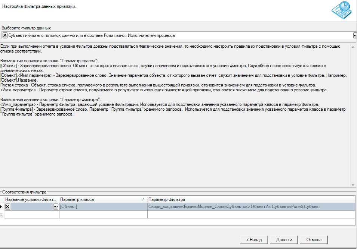Click the data filter text field
The width and height of the screenshot is (357, 249).
point(179,35)
